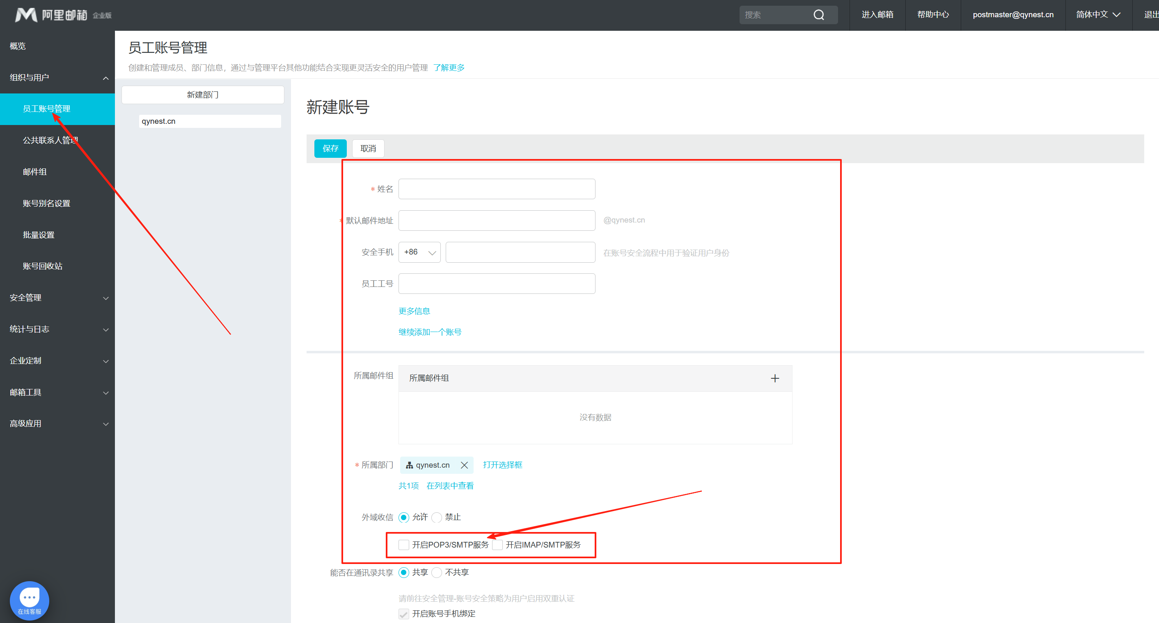
Task: Click the 保存 save button
Action: [330, 148]
